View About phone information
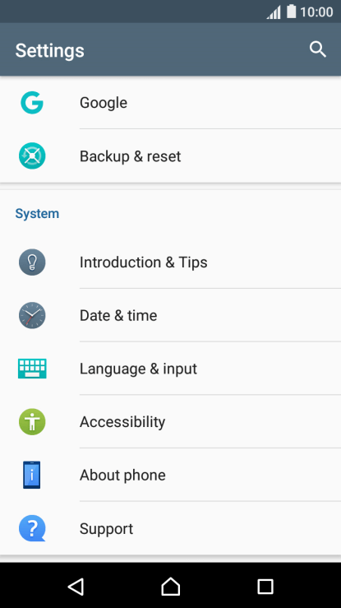The image size is (341, 608). [170, 475]
